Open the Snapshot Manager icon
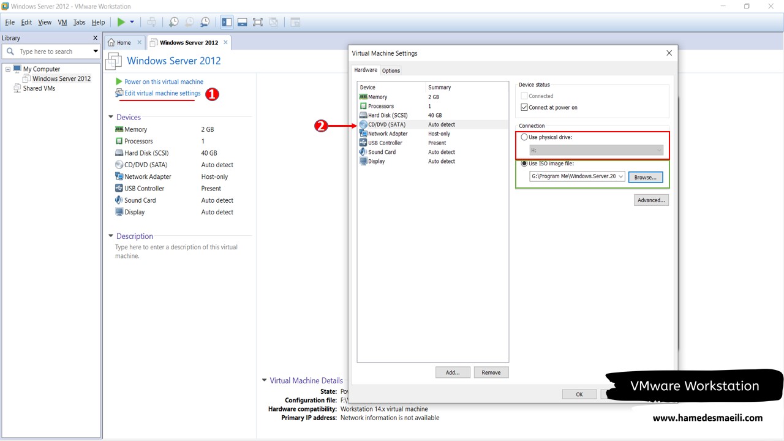This screenshot has width=784, height=441. 205,22
